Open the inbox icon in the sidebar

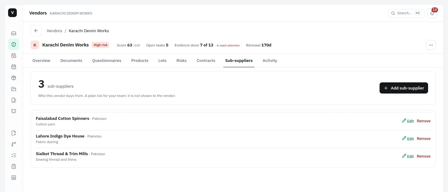14,33
